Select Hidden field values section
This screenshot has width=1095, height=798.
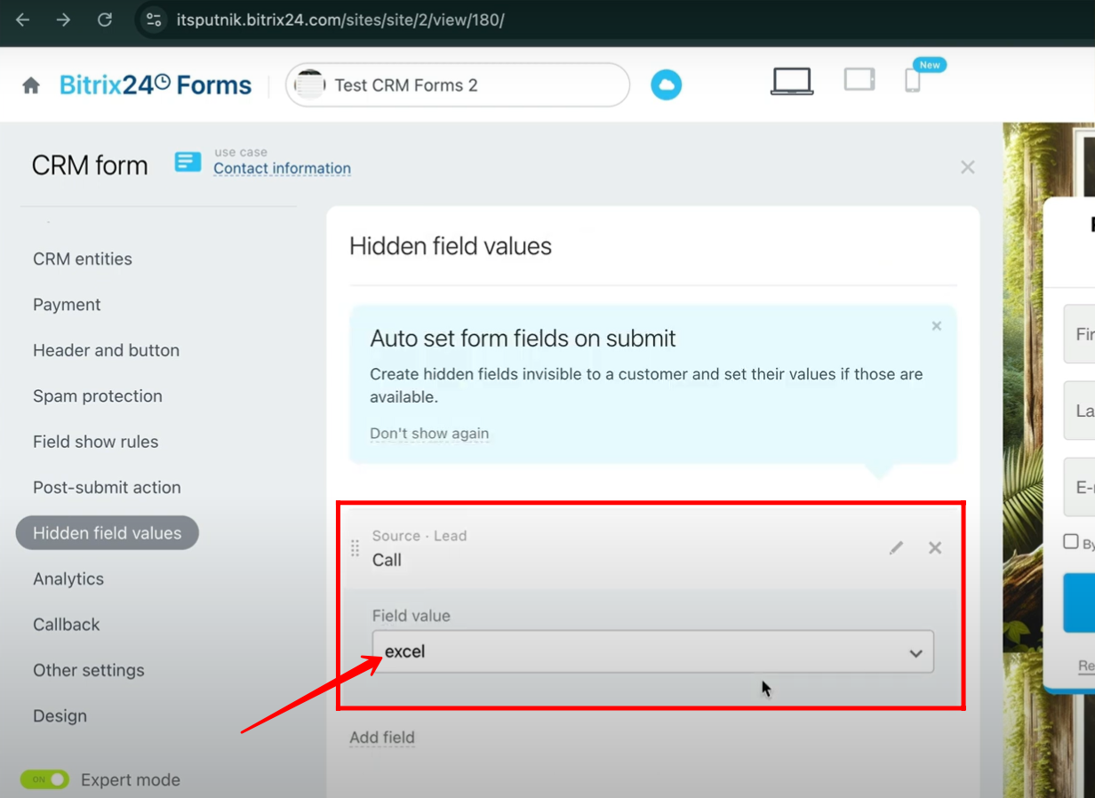click(x=107, y=533)
